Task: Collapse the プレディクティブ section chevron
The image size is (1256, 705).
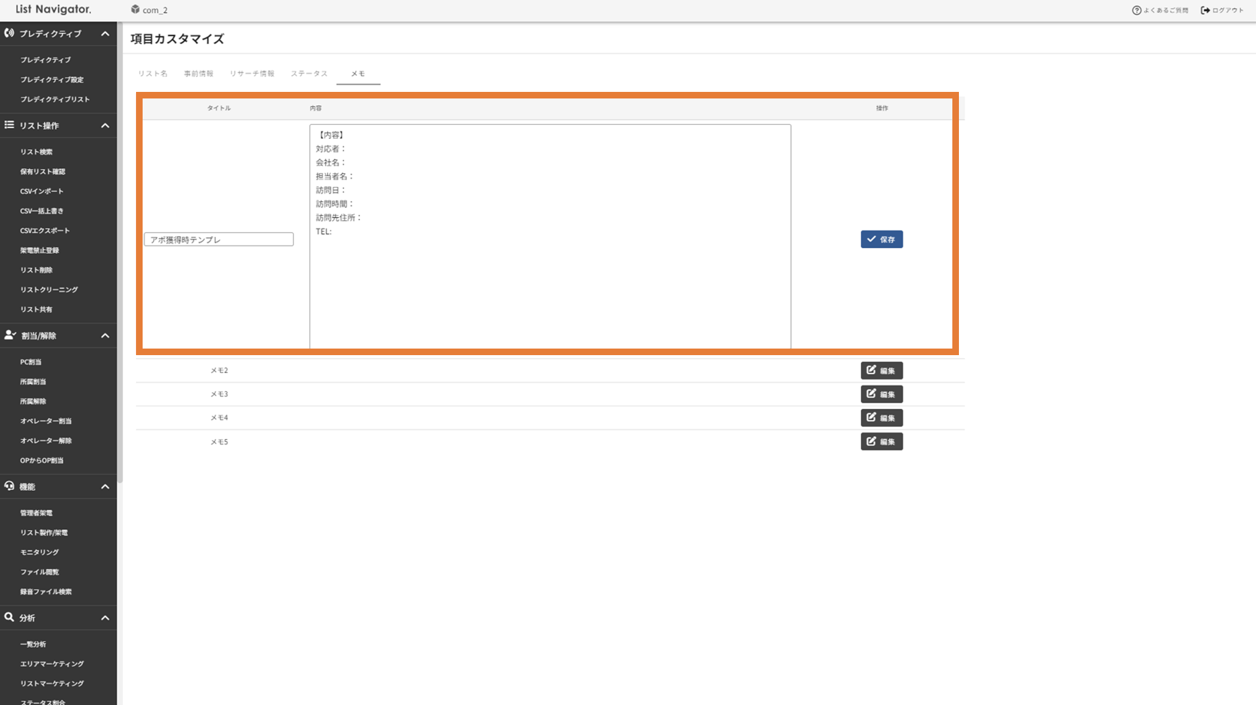Action: (x=105, y=33)
